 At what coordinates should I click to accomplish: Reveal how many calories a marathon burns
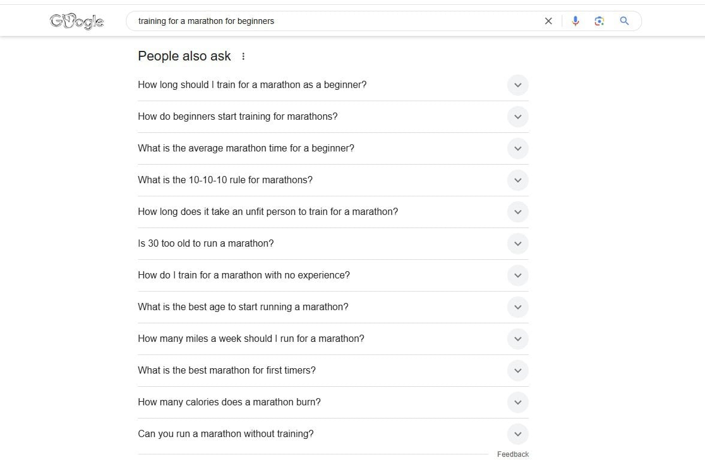point(517,402)
